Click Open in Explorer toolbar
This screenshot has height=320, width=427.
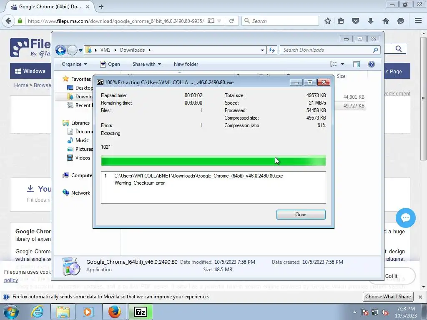[110, 64]
